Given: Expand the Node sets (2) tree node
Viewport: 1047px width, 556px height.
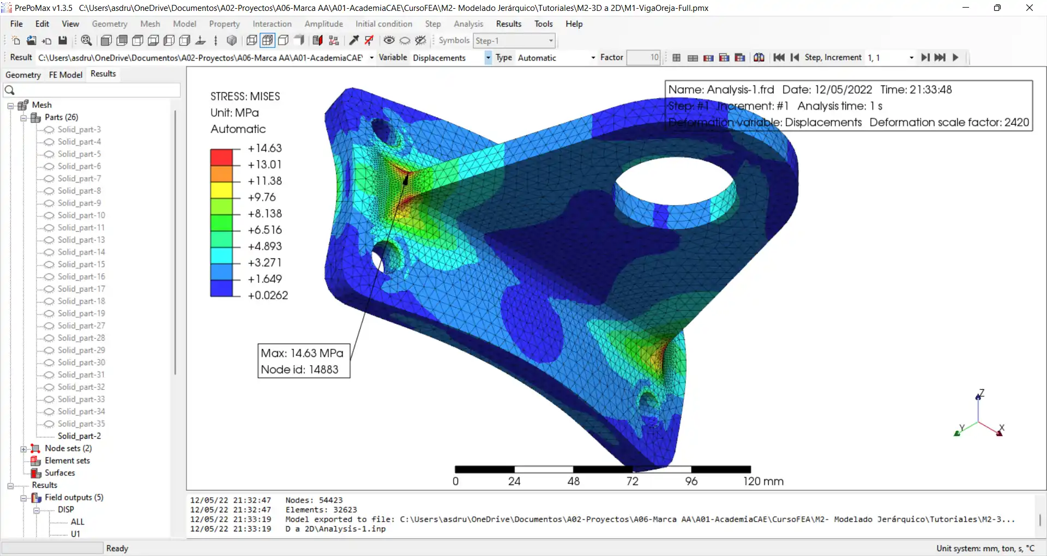Looking at the screenshot, I should point(23,449).
